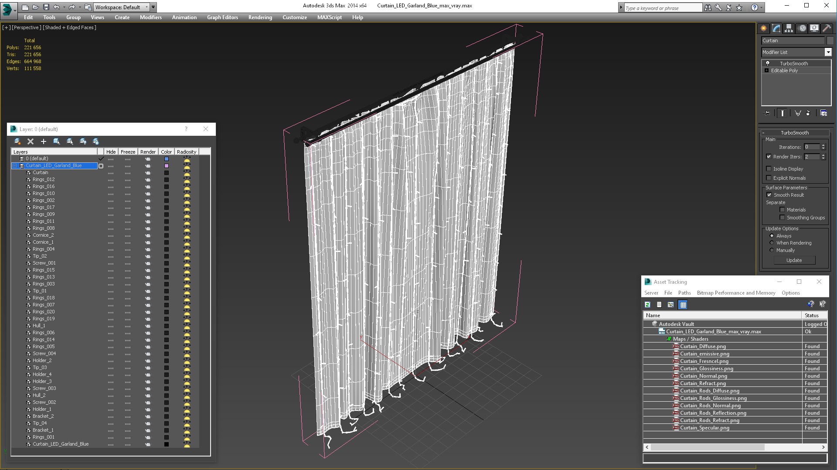Click the binoculars search icon
Image resolution: width=837 pixels, height=470 pixels.
tap(708, 7)
